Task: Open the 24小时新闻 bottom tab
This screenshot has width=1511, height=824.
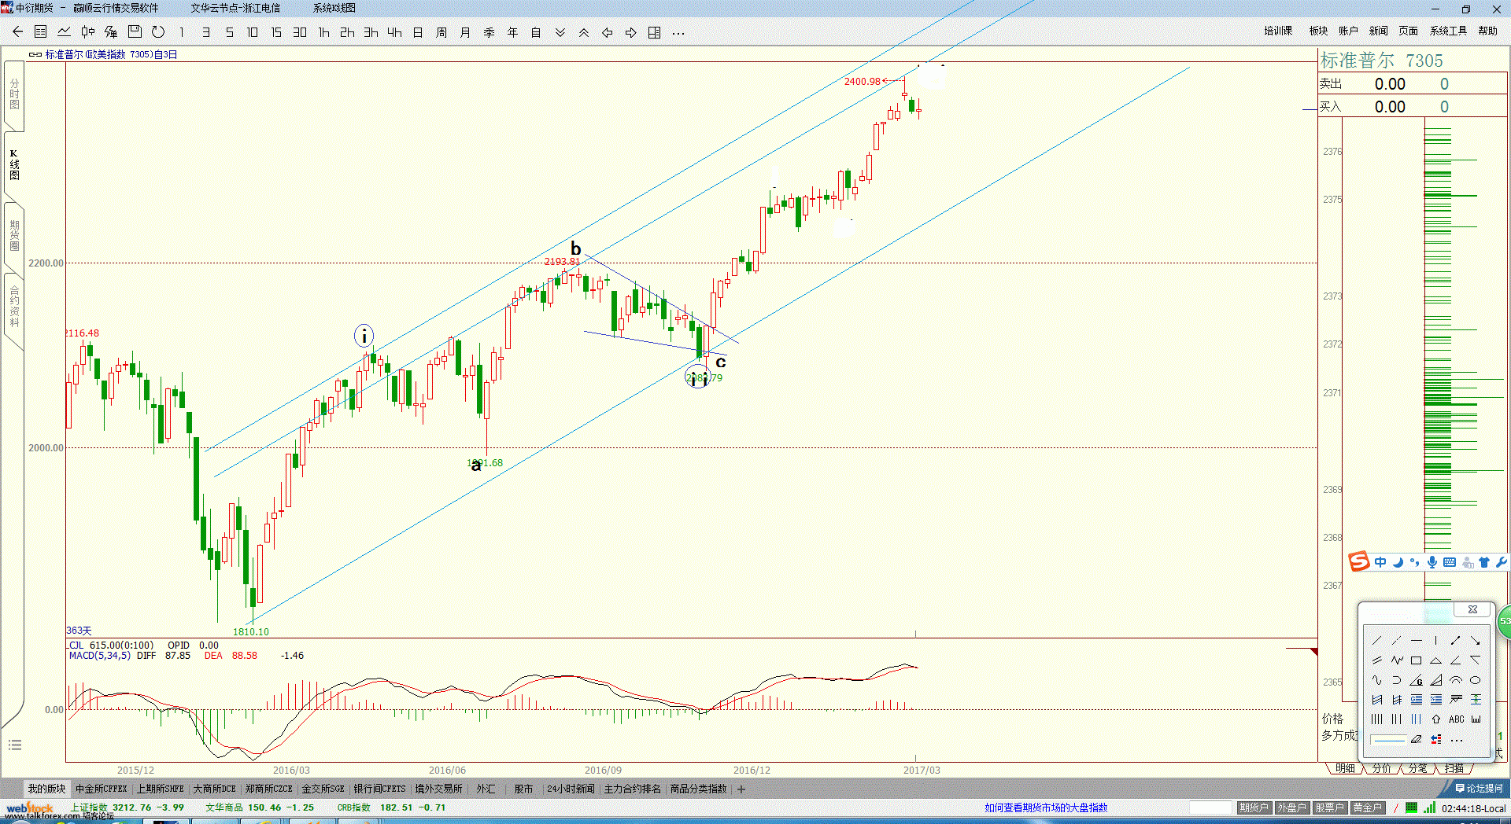Action: click(x=571, y=789)
